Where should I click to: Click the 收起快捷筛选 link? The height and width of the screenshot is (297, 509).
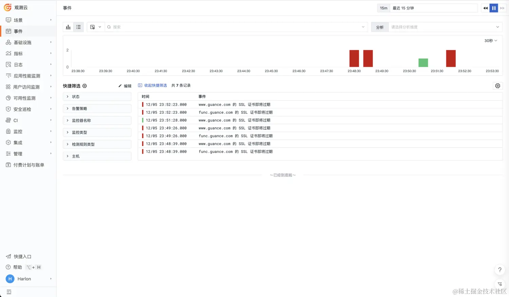tap(152, 85)
